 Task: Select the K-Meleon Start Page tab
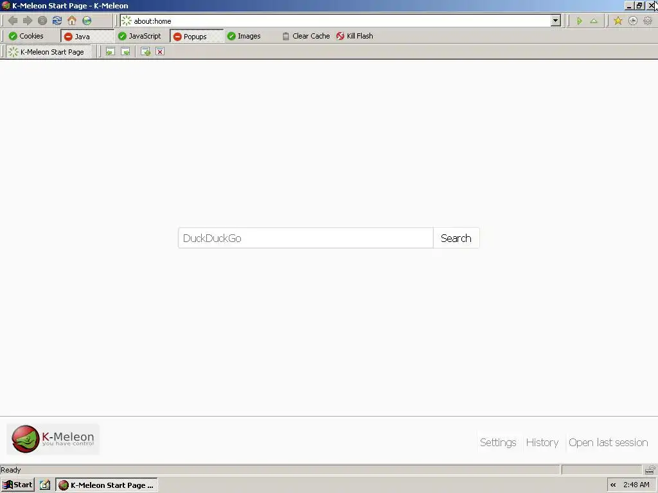(x=48, y=52)
